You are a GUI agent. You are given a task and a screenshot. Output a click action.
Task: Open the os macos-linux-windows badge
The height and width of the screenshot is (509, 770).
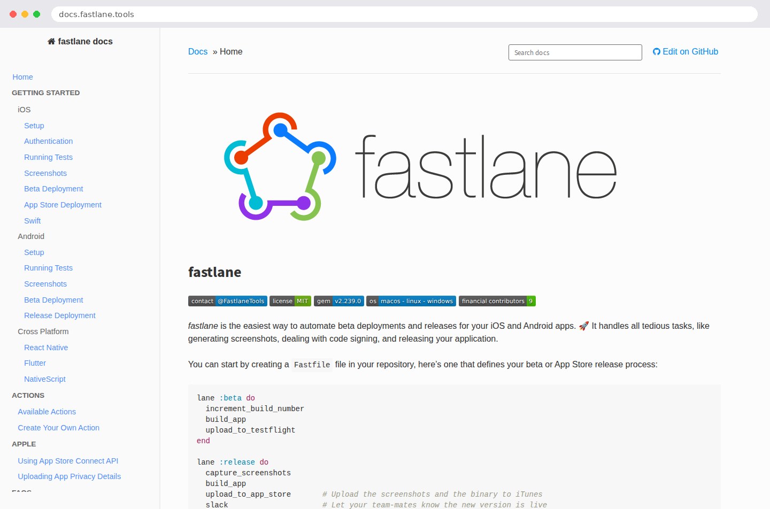pyautogui.click(x=411, y=301)
